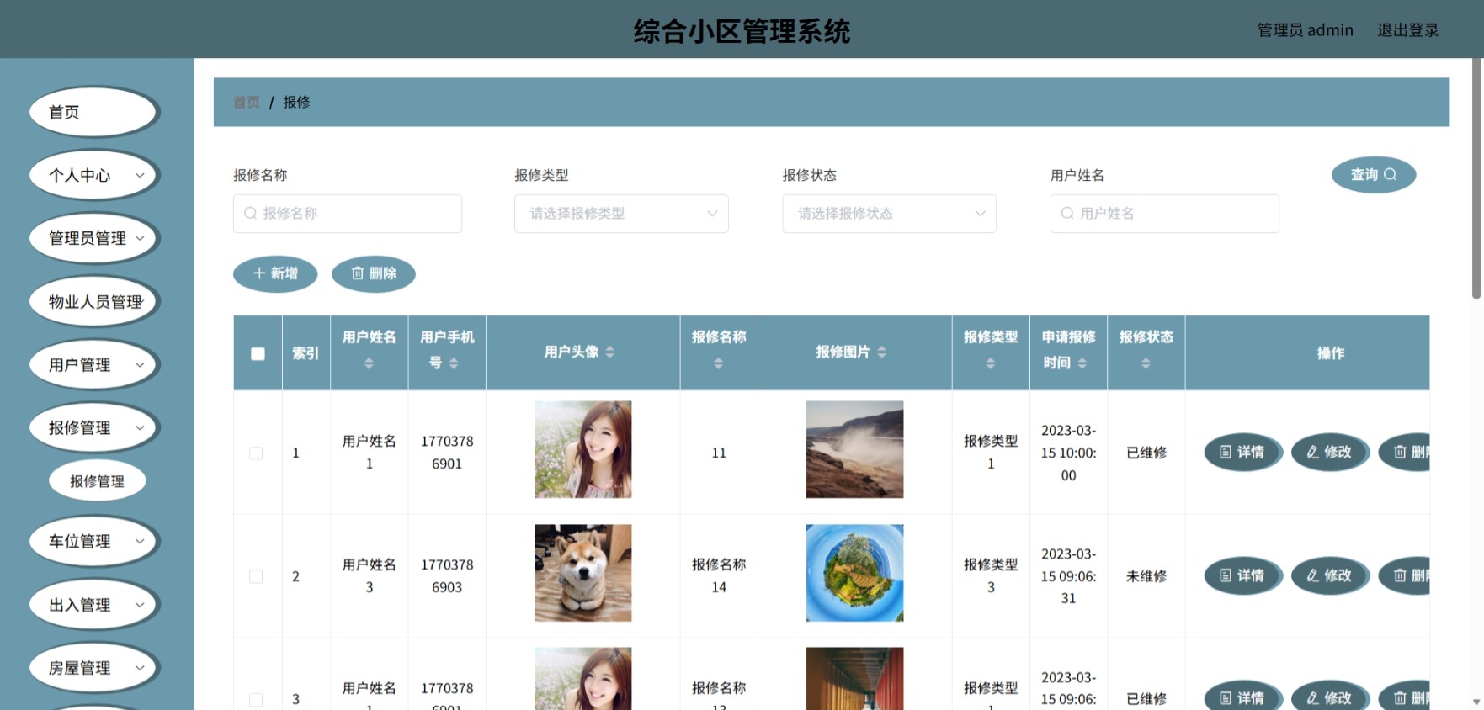Check the checkbox for row 2
The image size is (1484, 710).
coord(256,576)
